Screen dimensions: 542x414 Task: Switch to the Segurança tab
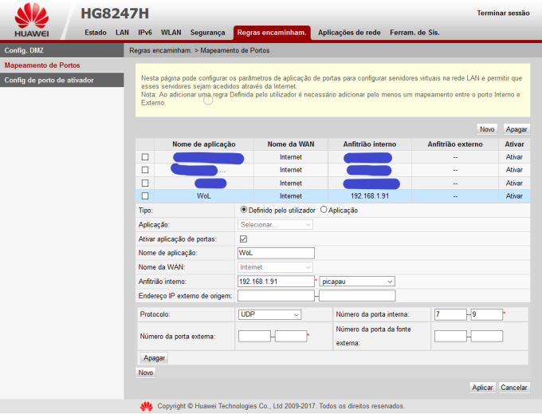pyautogui.click(x=207, y=33)
